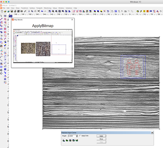Image resolution: width=163 pixels, height=148 pixels.
Task: Click the scissors Cut icon
Action: (29, 11)
